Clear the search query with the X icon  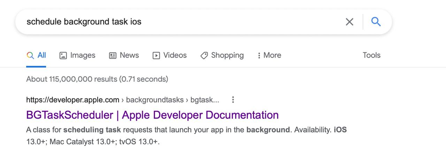(349, 22)
